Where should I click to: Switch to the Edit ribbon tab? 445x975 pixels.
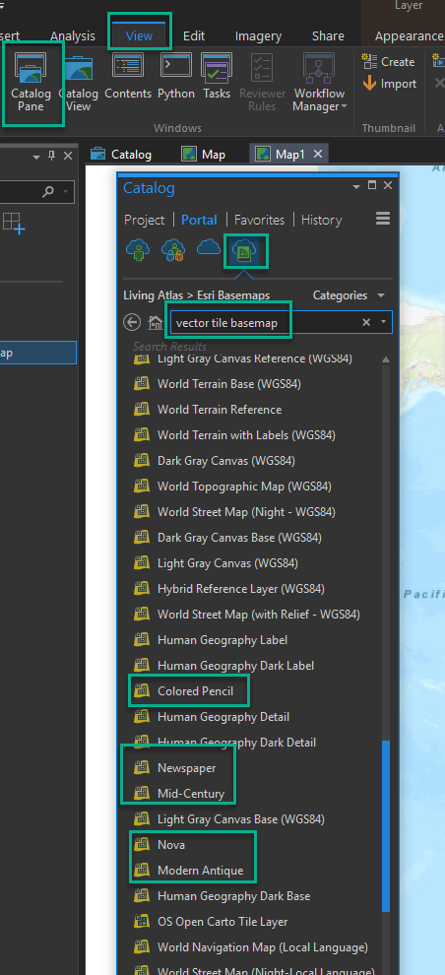pyautogui.click(x=194, y=36)
